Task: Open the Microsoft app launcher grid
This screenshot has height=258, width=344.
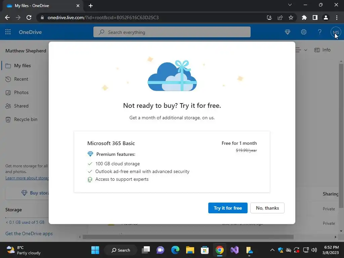Action: pyautogui.click(x=8, y=32)
